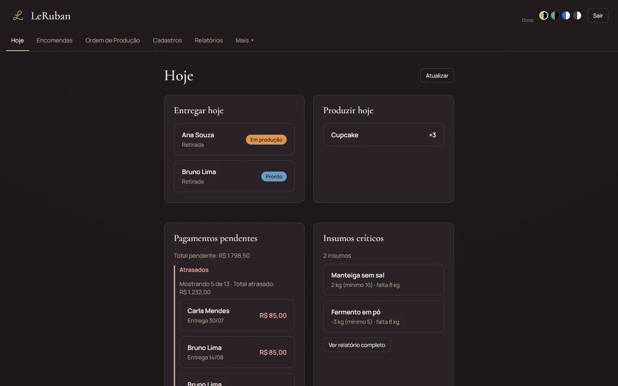Screen dimensions: 618x386
Task: Click the LeRuban script logo icon
Action: (18, 16)
